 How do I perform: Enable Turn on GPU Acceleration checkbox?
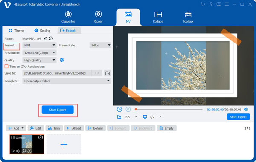point(6,67)
